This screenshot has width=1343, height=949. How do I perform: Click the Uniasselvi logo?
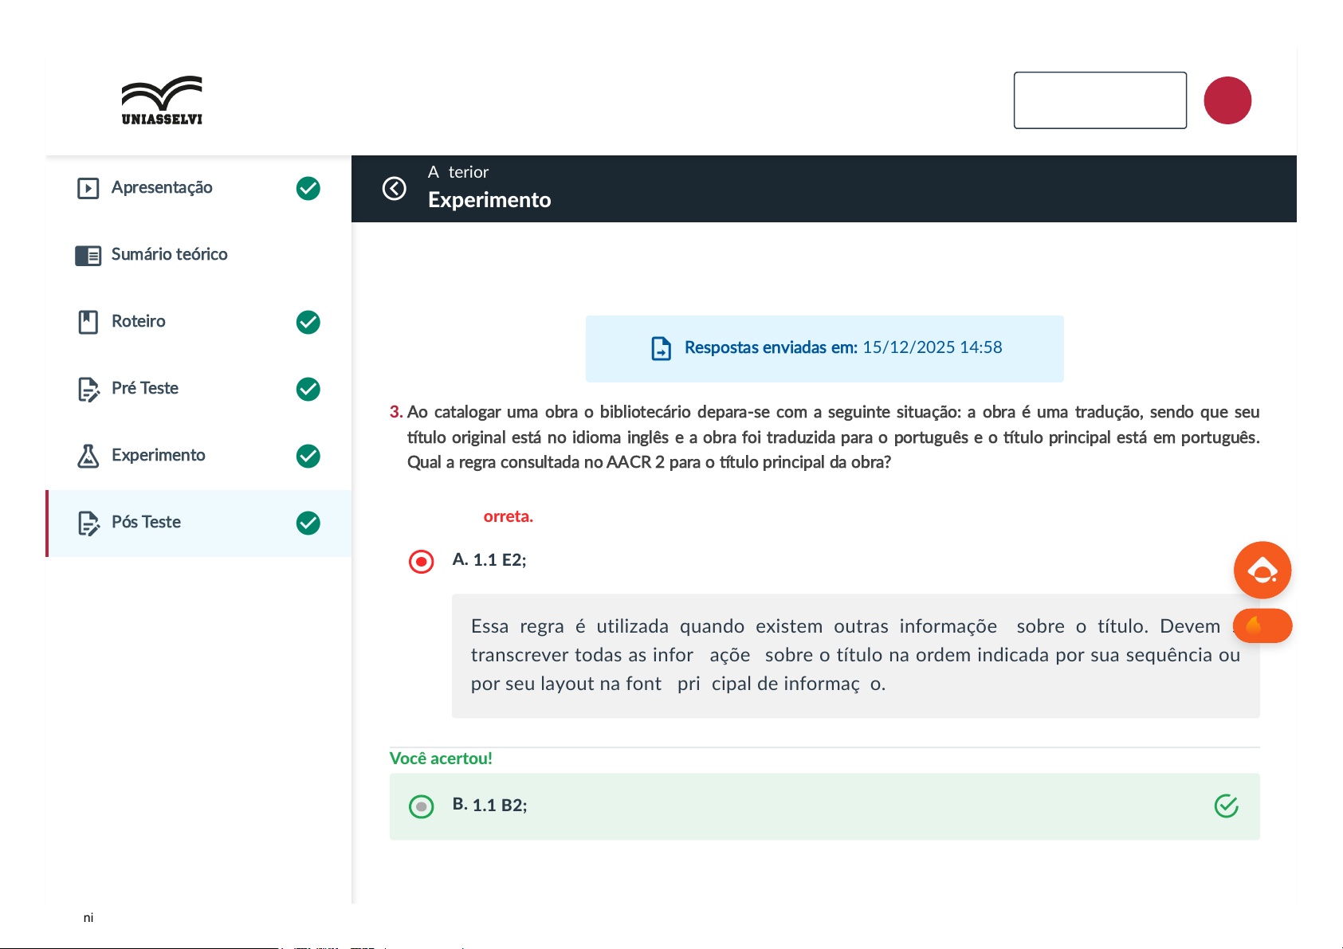162,100
